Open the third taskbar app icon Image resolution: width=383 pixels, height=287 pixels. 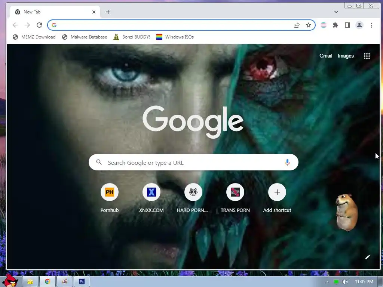(64, 282)
